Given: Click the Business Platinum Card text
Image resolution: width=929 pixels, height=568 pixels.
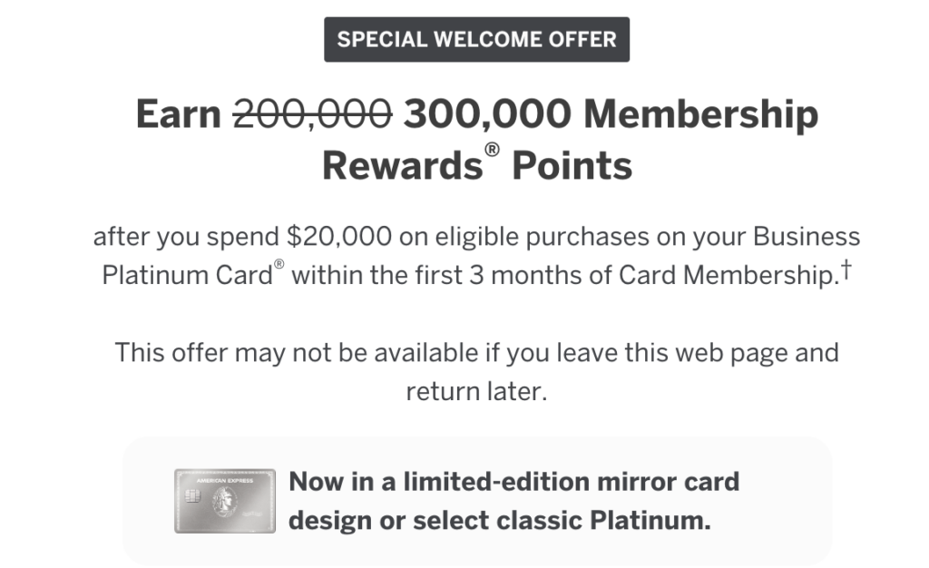Looking at the screenshot, I should pos(187,275).
